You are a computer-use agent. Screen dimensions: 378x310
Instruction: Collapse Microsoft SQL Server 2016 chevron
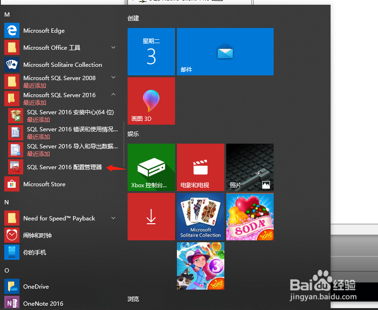click(113, 94)
